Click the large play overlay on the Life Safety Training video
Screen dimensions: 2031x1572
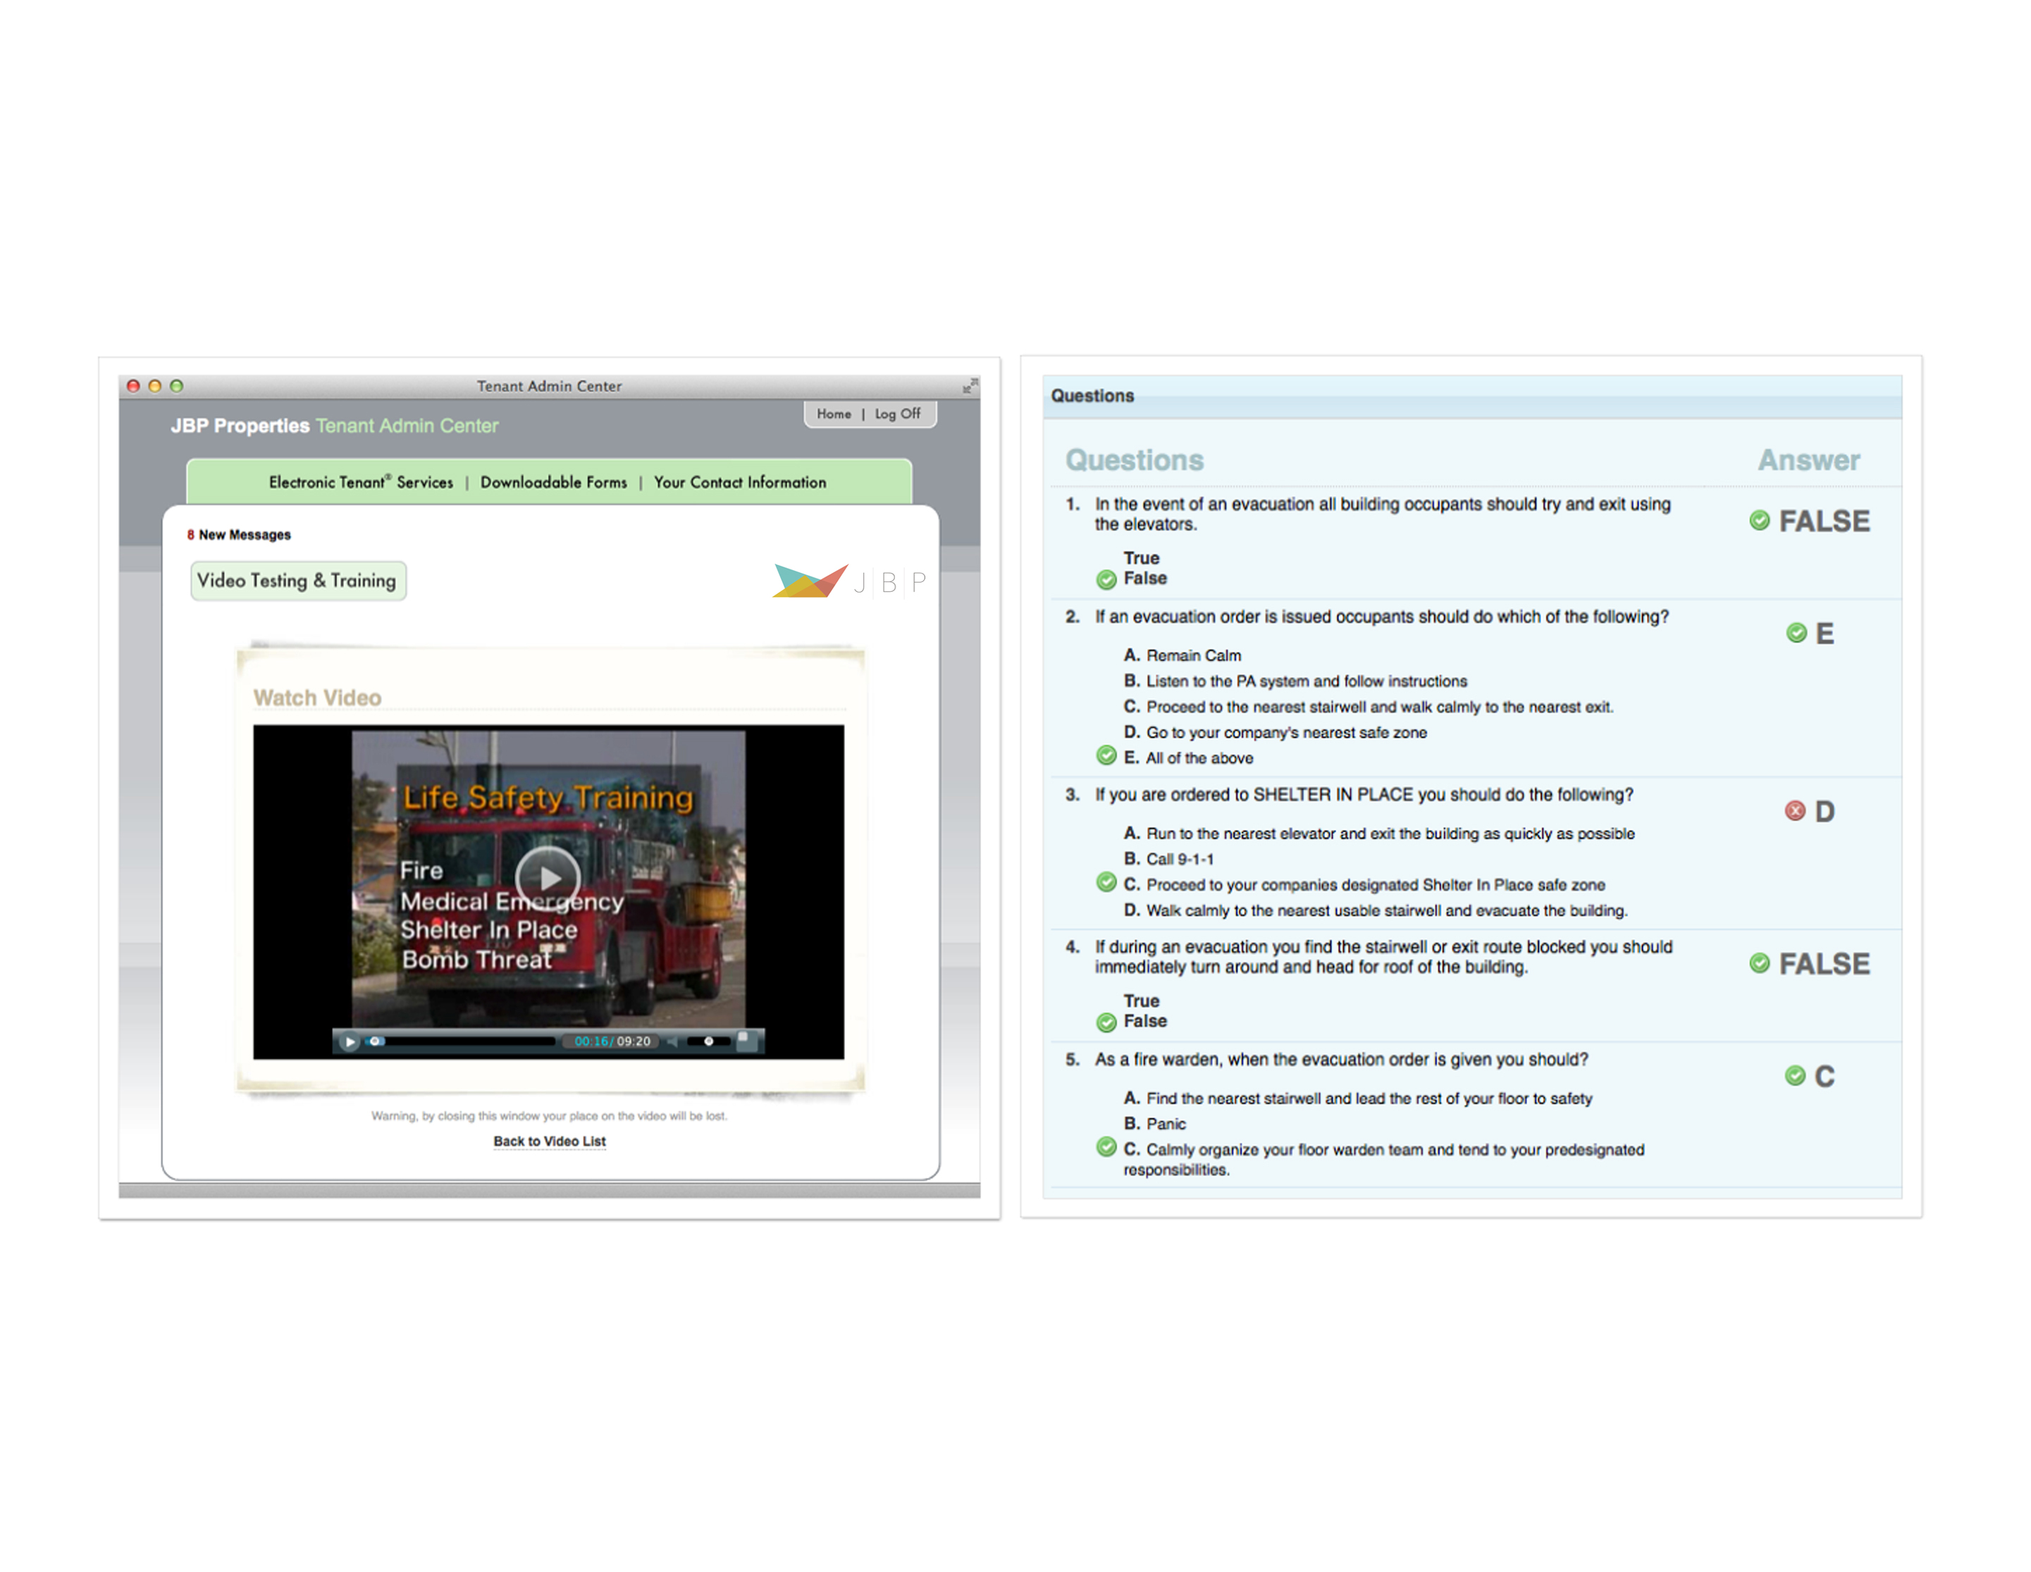coord(548,877)
